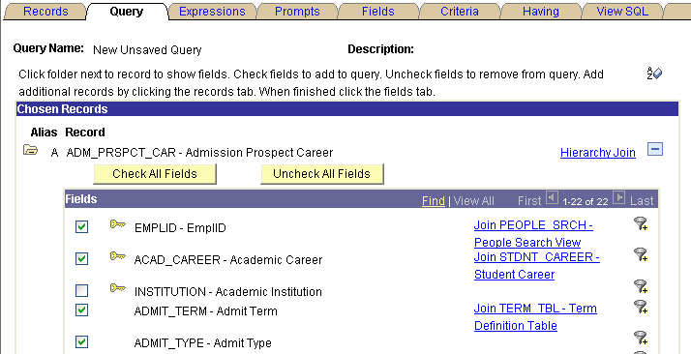Viewport: 691px width, 354px height.
Task: Add criteria using ACAD_CAREER filter icon
Action: pyautogui.click(x=641, y=254)
